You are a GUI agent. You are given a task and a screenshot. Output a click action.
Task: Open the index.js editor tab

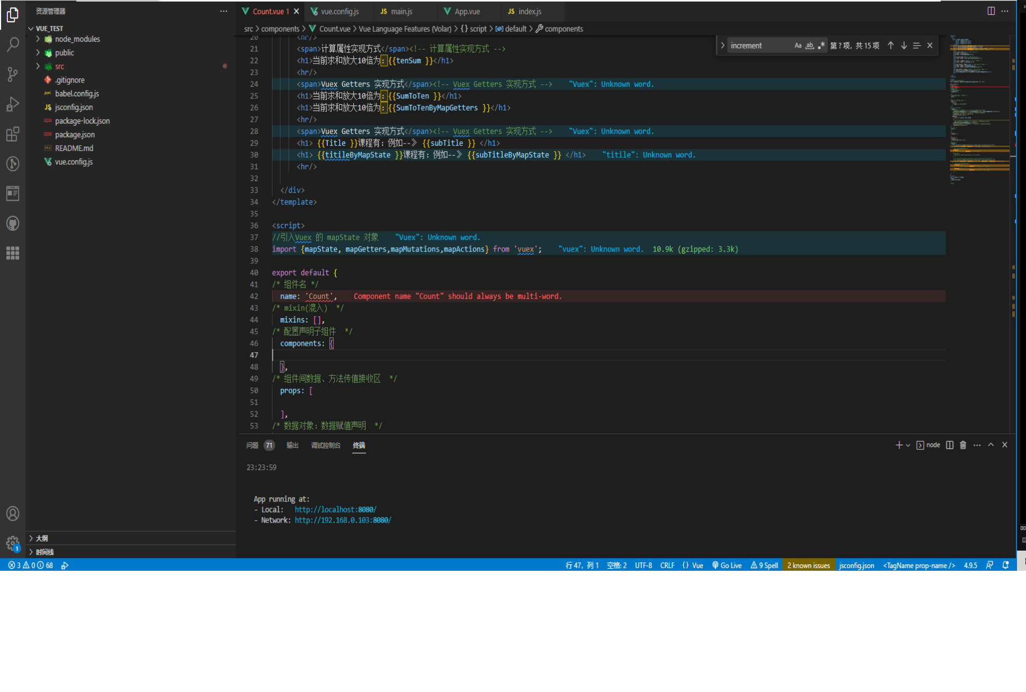[530, 11]
